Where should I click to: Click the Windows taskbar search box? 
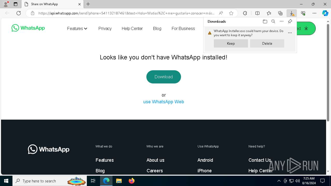click(49, 181)
